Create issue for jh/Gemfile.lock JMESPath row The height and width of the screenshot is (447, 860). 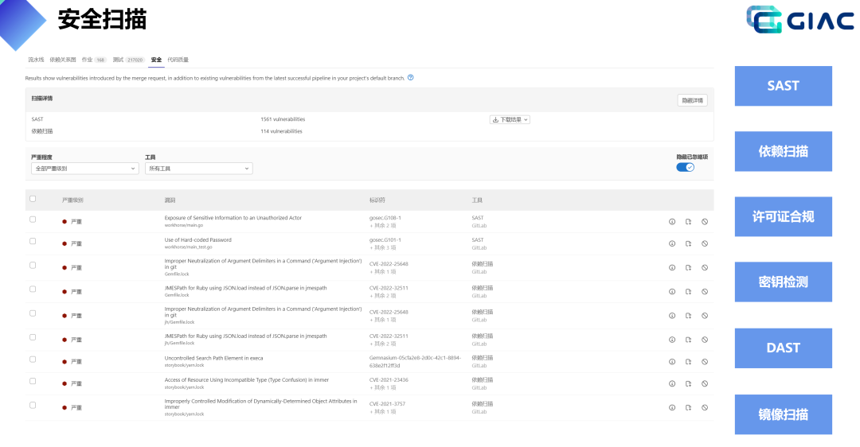click(688, 340)
